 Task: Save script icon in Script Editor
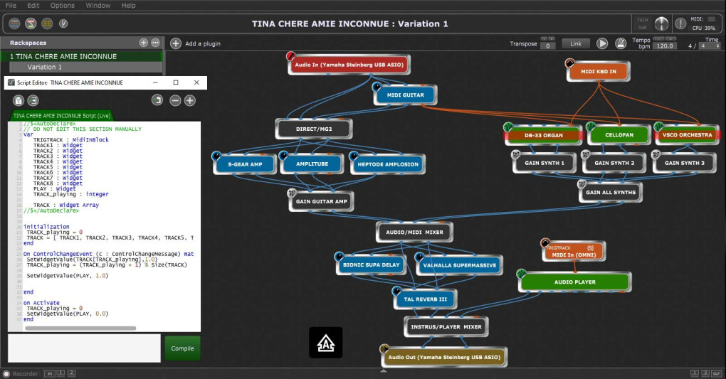click(x=18, y=100)
